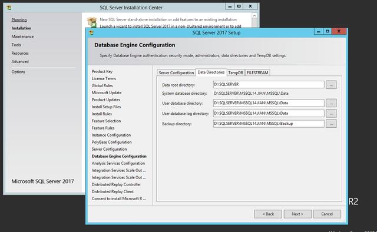Click the Installation Center scrollbar up arrow

(254, 16)
